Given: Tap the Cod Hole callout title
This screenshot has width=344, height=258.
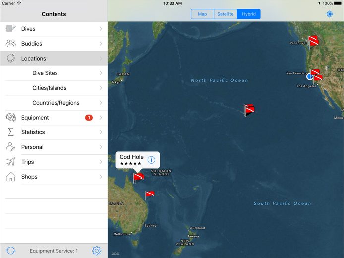Looking at the screenshot, I should coord(132,157).
